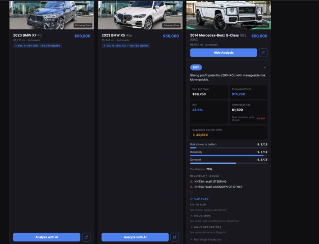Open external link for BMW X7 listing
This screenshot has height=244, width=319.
pos(86,237)
